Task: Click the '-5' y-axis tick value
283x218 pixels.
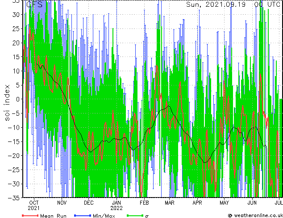Action: 16,113
